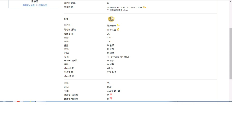Click the moon icon beside online hours
This screenshot has height=125, width=233.
click(x=144, y=7)
